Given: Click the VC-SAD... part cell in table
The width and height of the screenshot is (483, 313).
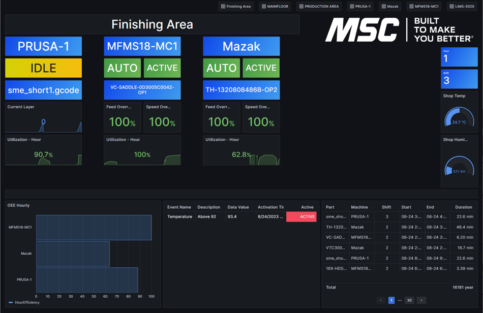Looking at the screenshot, I should (x=336, y=237).
